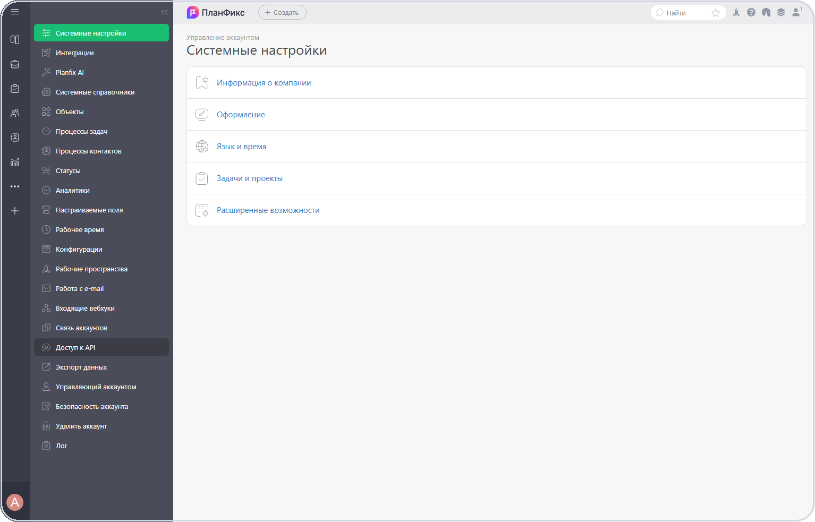Viewport: 815px width, 522px height.
Task: Open Интеграции in the sidebar
Action: [101, 53]
